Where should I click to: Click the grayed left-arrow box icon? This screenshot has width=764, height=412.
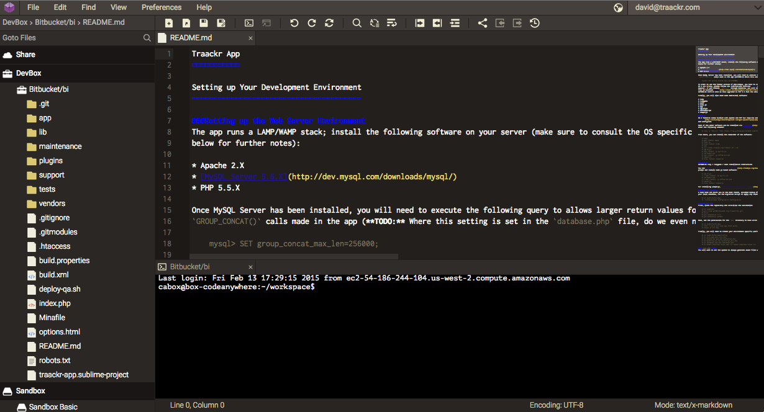point(500,23)
